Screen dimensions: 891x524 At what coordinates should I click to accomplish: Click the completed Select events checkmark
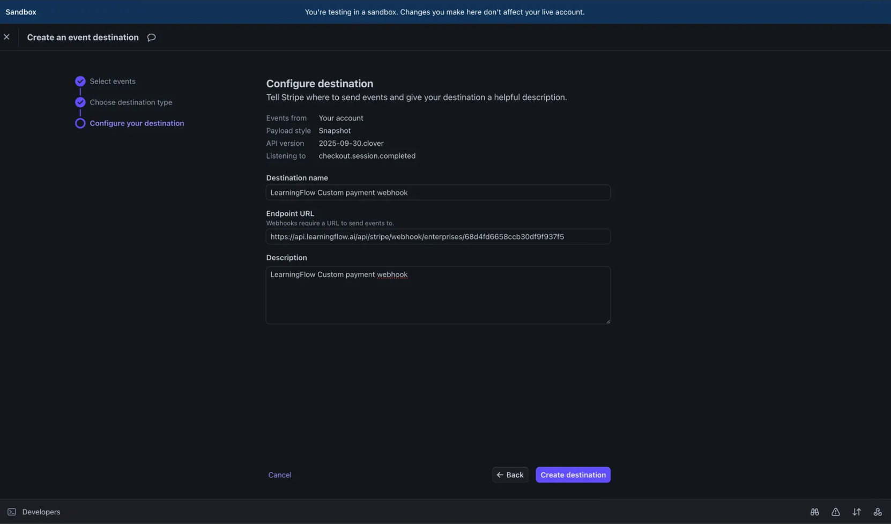(x=80, y=81)
